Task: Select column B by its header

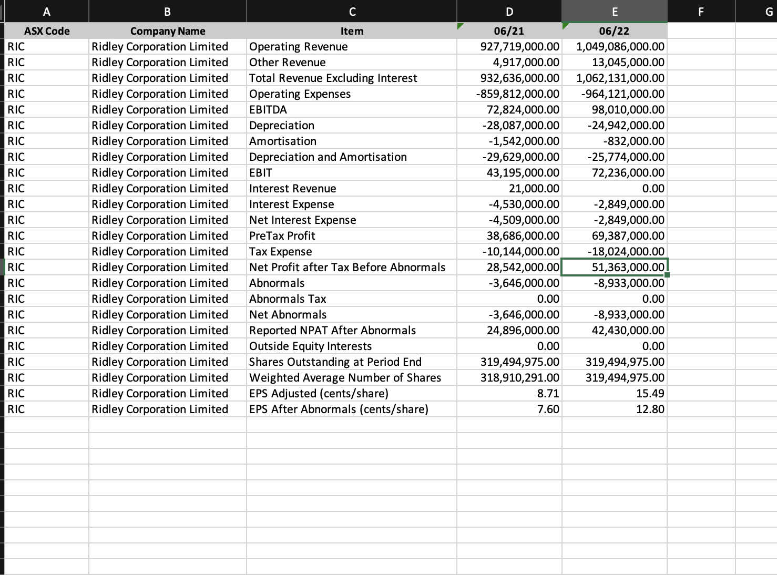Action: click(168, 12)
